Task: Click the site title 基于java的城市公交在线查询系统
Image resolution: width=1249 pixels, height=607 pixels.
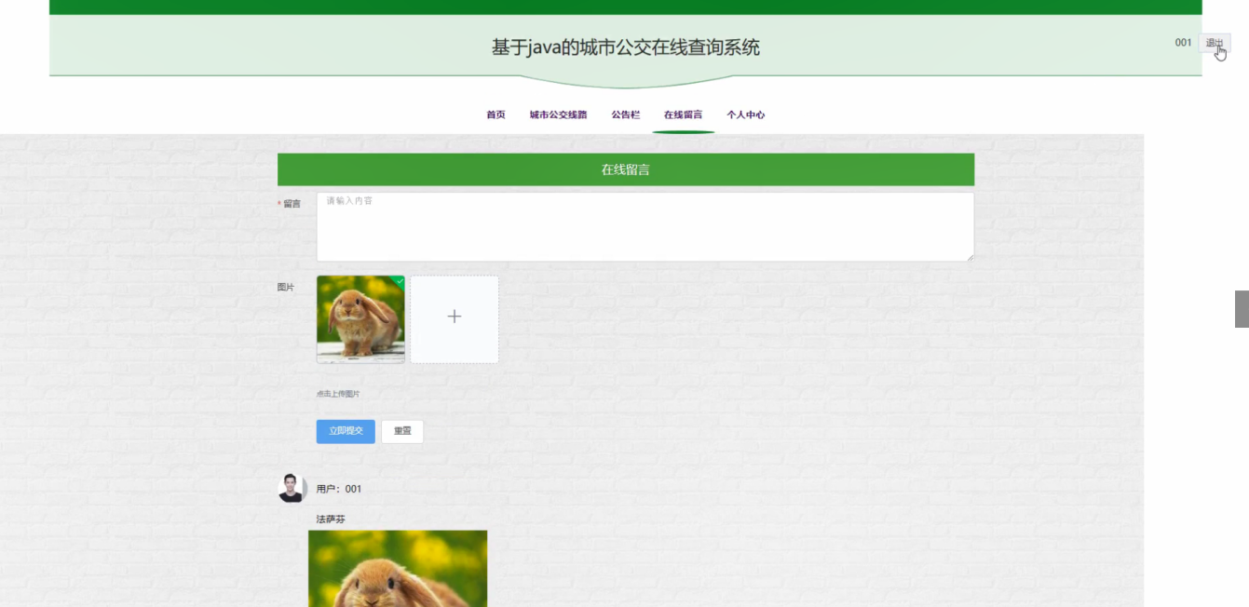Action: pyautogui.click(x=626, y=47)
